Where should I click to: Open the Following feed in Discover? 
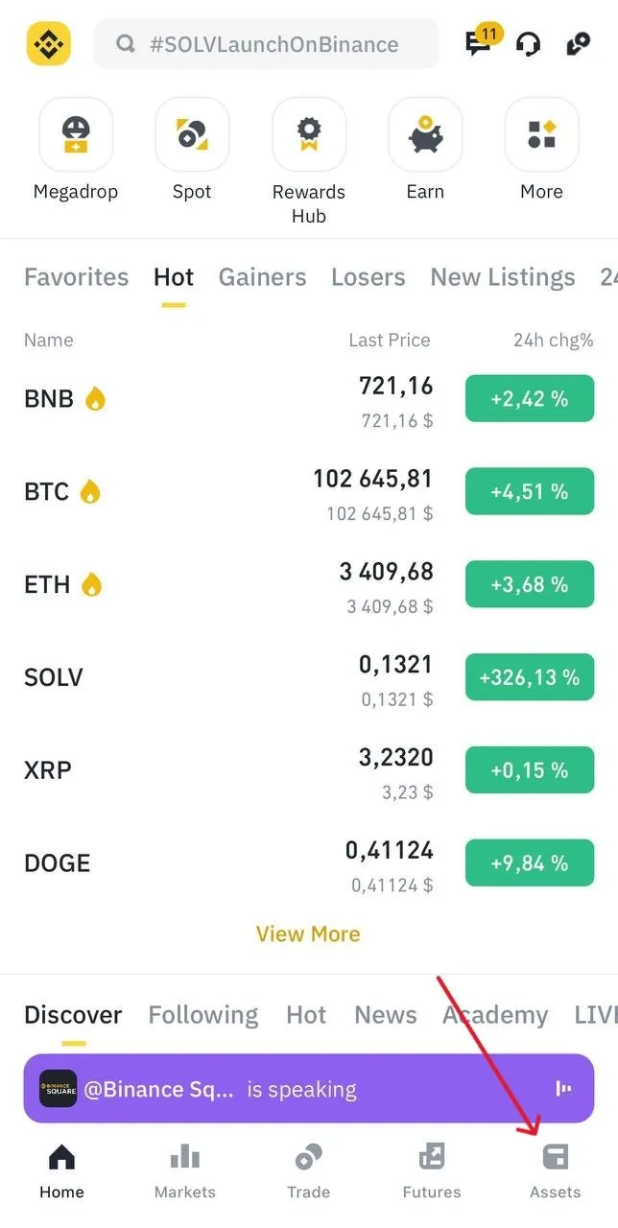click(x=202, y=1015)
